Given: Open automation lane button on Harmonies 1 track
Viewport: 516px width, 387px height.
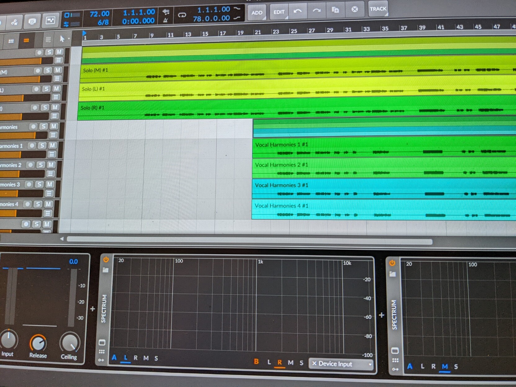Looking at the screenshot, I should click(52, 154).
